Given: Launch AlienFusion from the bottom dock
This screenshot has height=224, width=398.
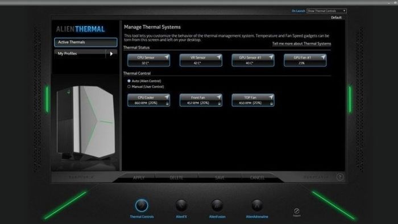Looking at the screenshot, I should (x=217, y=205).
